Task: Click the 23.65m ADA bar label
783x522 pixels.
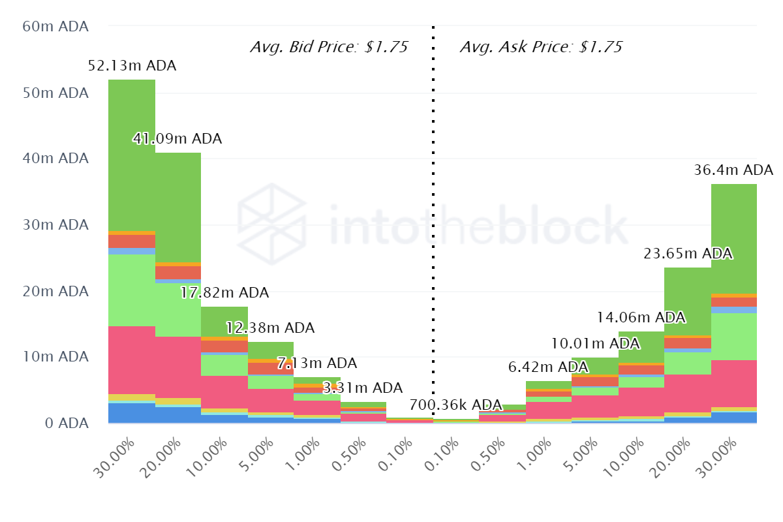Action: pos(688,254)
